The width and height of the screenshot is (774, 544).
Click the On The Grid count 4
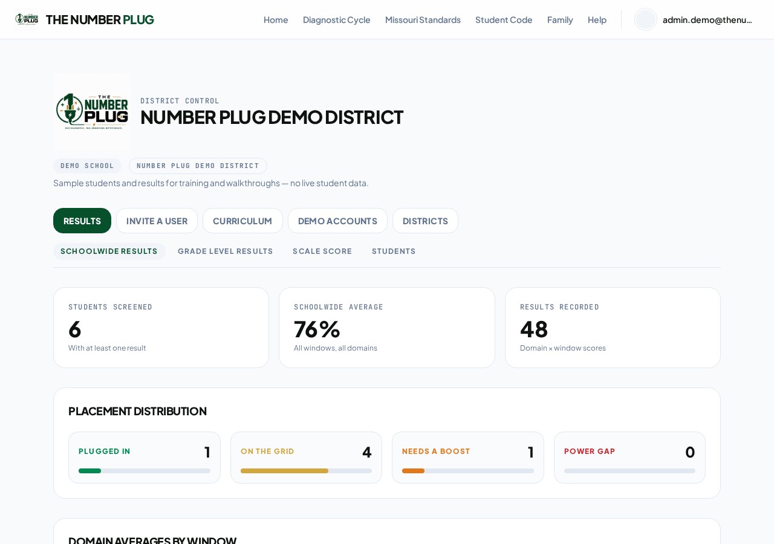pos(366,452)
